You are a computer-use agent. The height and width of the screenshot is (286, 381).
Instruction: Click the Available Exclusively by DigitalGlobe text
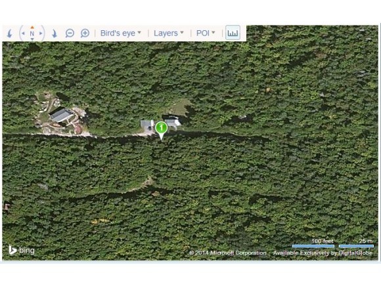coord(323,253)
